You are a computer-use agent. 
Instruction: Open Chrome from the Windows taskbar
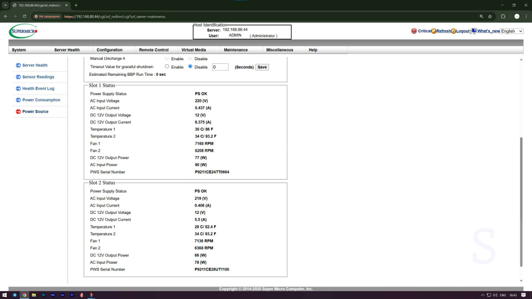pos(24,295)
